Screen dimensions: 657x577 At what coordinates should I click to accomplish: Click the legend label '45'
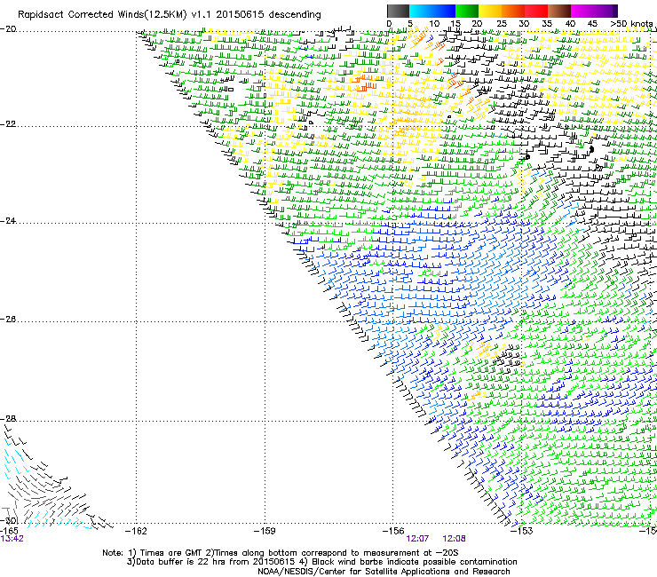(592, 24)
